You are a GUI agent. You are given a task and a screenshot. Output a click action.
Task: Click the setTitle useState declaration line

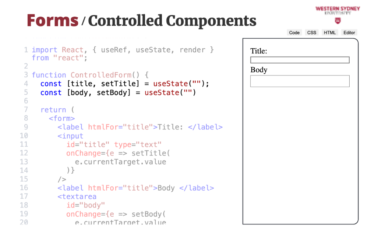(124, 84)
